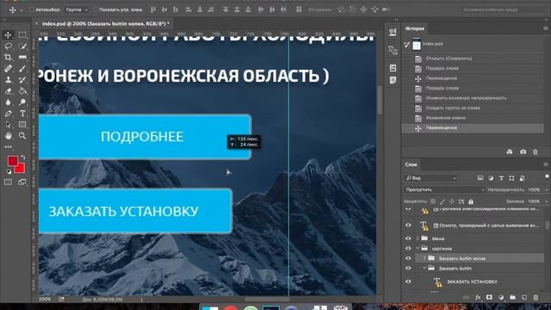Create new document from current history state
The height and width of the screenshot is (310, 551).
[x=510, y=152]
